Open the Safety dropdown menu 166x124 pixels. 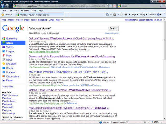(143, 14)
